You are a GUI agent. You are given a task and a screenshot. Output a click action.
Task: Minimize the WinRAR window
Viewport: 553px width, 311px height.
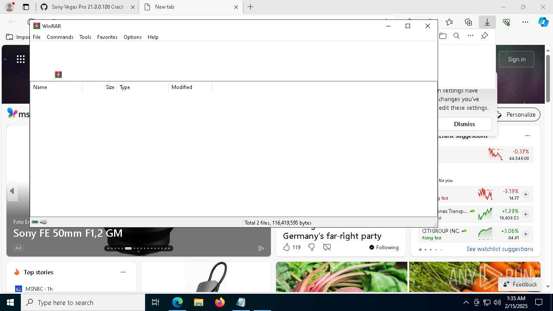(388, 26)
